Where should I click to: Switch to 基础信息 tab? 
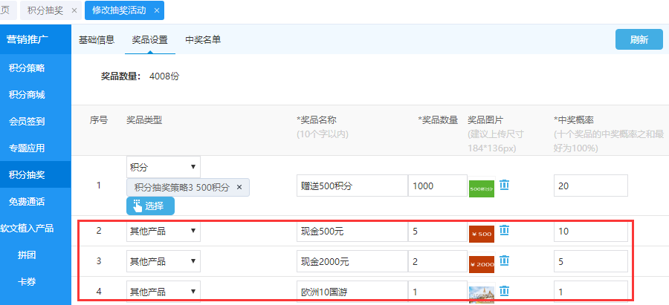pos(97,39)
